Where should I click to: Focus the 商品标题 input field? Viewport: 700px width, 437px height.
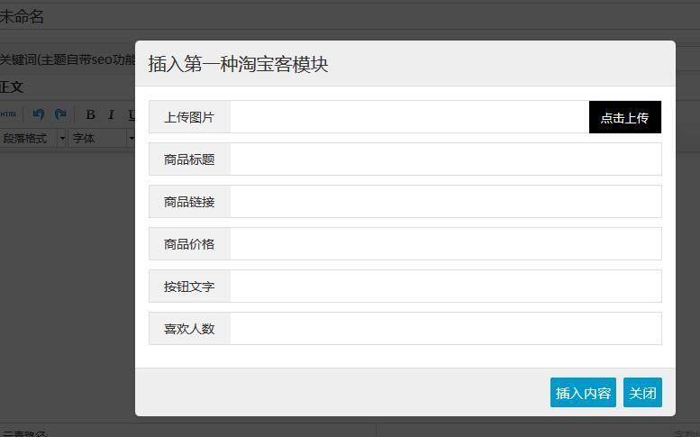point(446,159)
